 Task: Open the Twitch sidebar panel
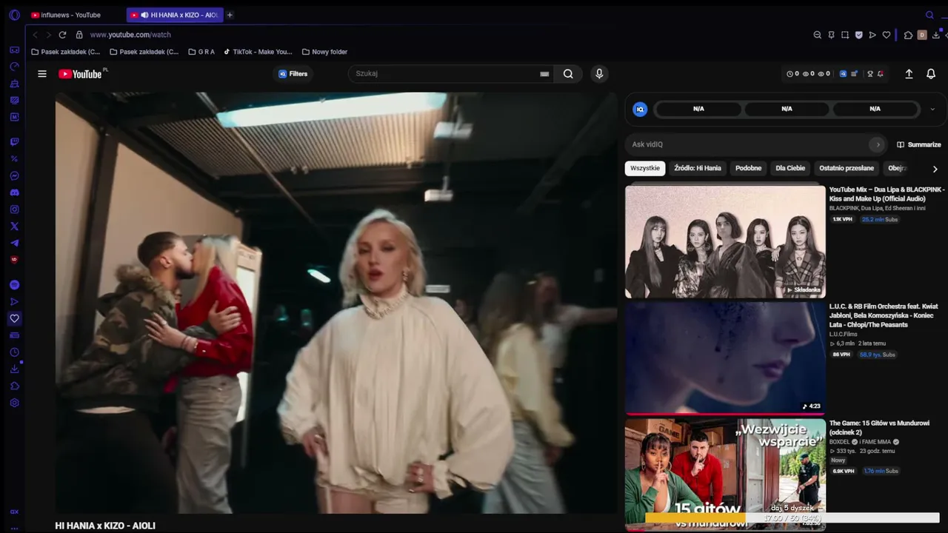[14, 142]
